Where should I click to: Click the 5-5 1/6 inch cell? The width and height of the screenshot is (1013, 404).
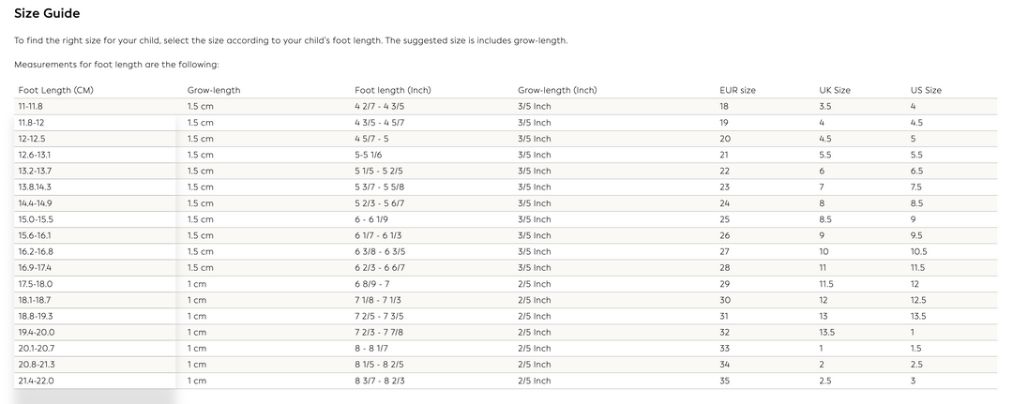pos(369,155)
